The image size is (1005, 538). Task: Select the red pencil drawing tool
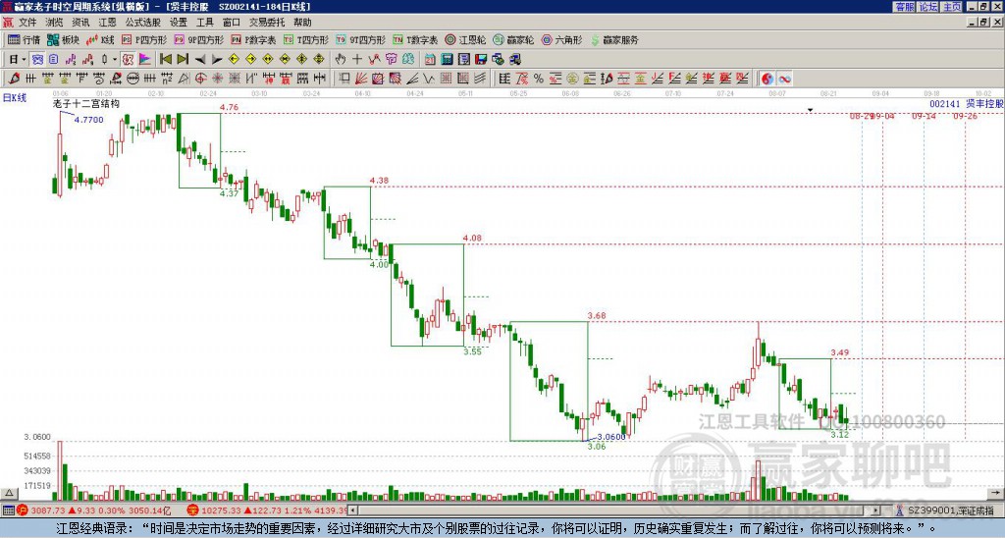pyautogui.click(x=14, y=79)
